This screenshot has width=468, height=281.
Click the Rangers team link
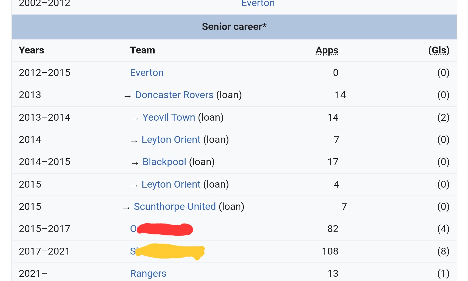[148, 274]
